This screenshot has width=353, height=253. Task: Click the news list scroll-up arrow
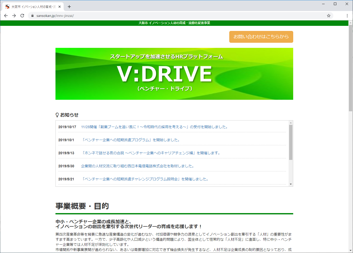(291, 123)
